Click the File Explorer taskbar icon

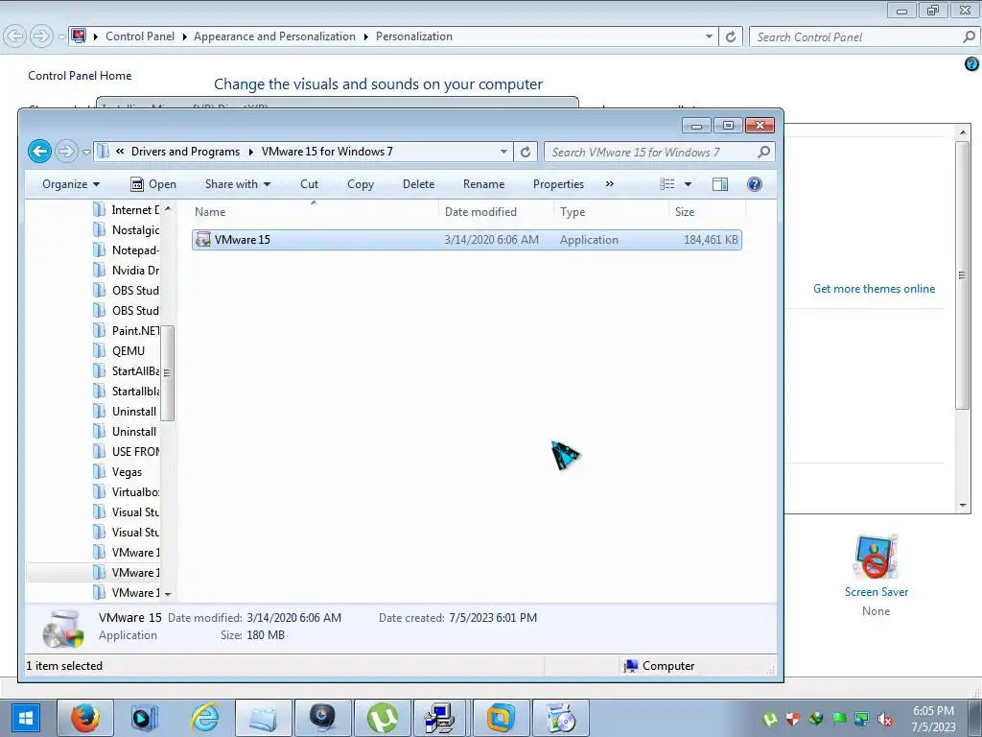[x=264, y=718]
